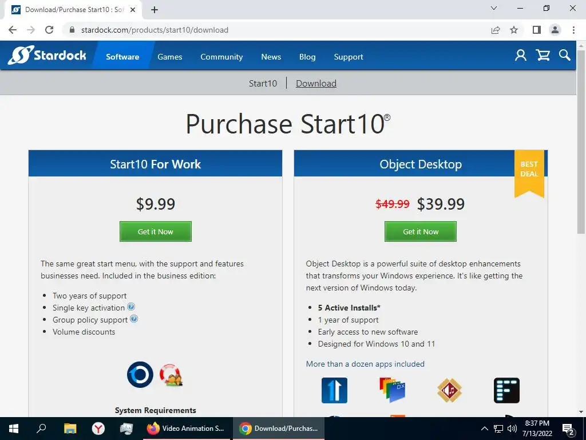
Task: Open the Support menu item
Action: [x=349, y=57]
